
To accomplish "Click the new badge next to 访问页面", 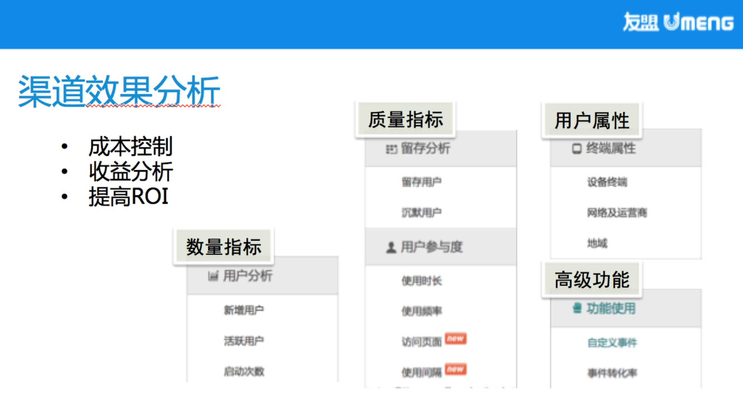I will click(x=455, y=339).
